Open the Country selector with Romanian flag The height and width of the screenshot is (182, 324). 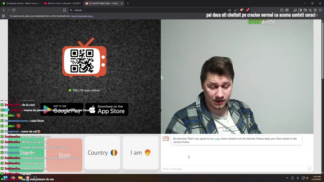point(102,153)
